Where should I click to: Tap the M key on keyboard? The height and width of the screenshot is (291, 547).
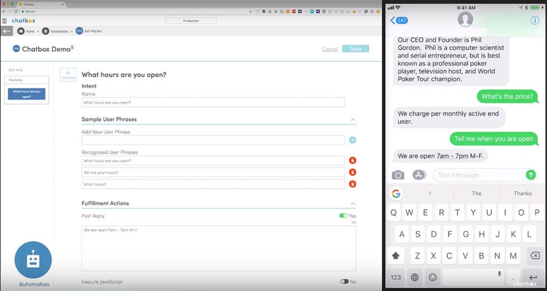[513, 256]
